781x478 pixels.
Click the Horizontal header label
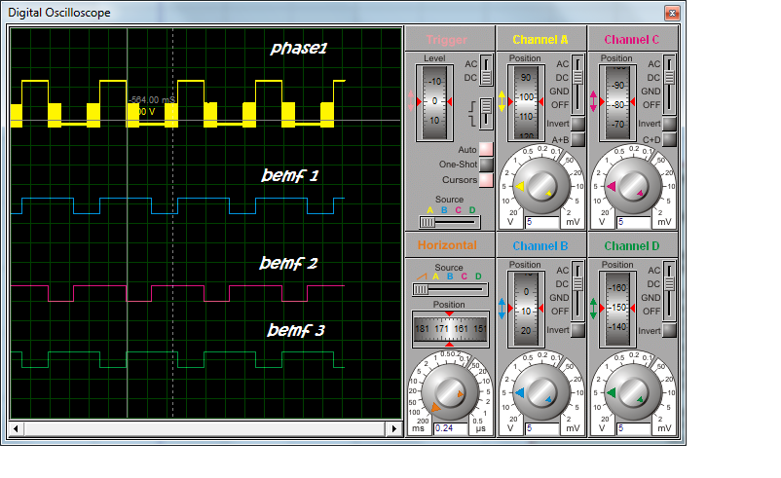(x=447, y=245)
